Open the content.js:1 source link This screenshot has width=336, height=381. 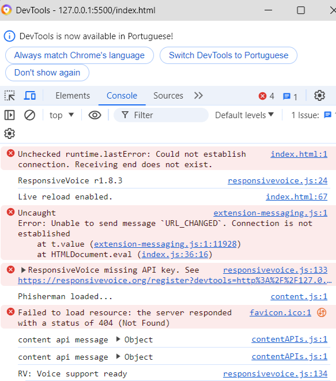pos(299,296)
